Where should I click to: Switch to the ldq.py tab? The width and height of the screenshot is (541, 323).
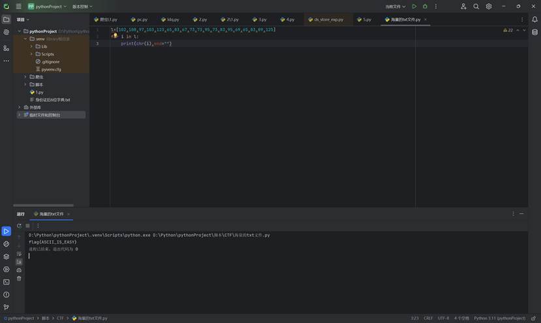pos(170,20)
